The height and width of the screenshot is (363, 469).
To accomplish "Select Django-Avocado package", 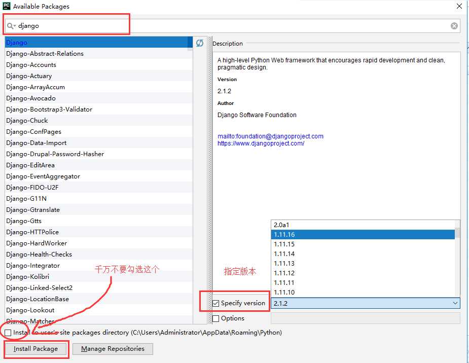I will point(99,98).
